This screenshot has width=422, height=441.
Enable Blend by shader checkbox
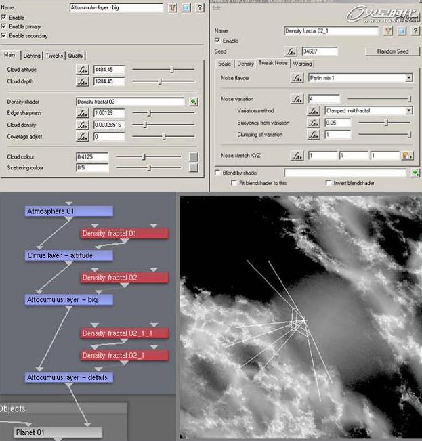tap(217, 173)
